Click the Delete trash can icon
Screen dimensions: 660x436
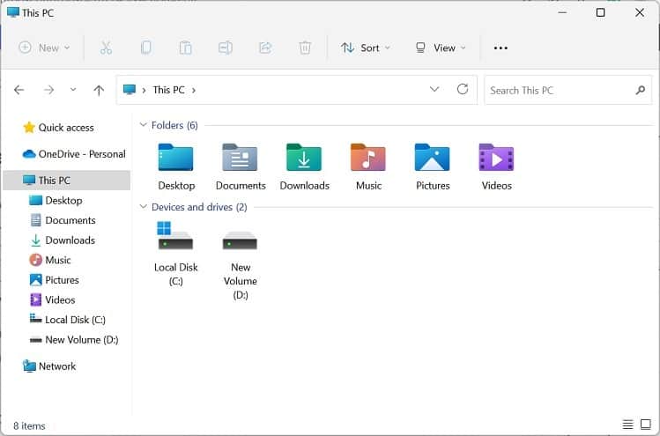tap(305, 48)
